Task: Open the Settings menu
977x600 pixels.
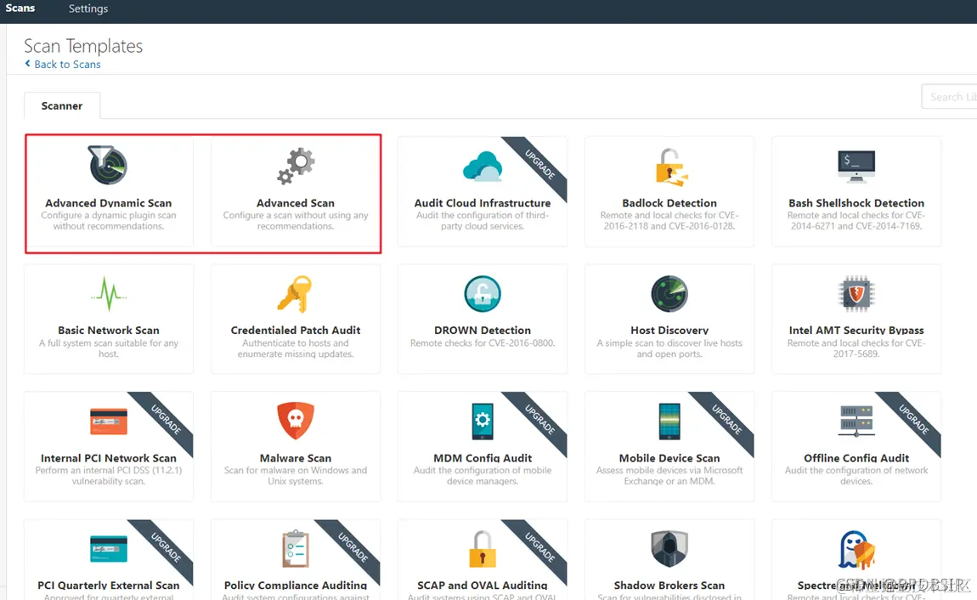Action: pos(88,8)
